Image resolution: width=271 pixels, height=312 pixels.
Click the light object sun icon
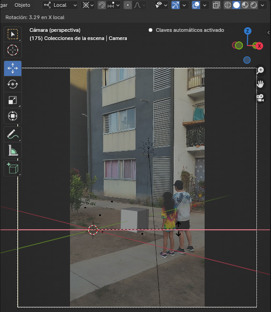coord(148,148)
